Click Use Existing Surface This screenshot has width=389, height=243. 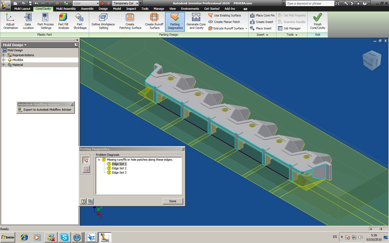click(x=225, y=15)
